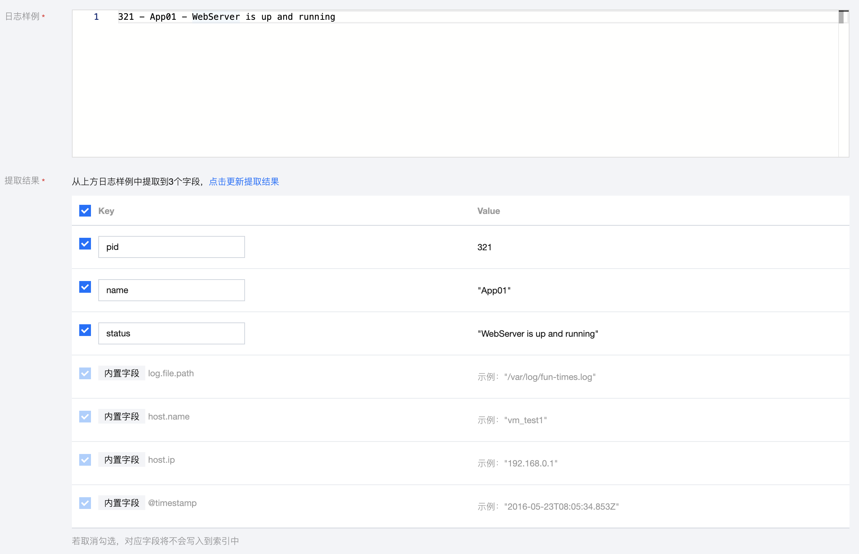Click the Value column header
The image size is (859, 554).
pos(489,211)
